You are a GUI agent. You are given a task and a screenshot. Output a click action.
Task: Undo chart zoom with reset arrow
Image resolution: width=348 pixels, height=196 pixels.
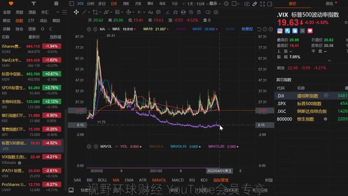[259, 29]
